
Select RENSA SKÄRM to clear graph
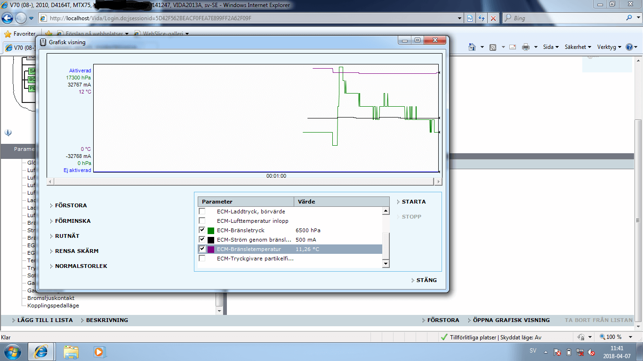(x=76, y=251)
